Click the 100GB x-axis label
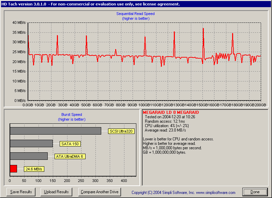 [x=144, y=105]
